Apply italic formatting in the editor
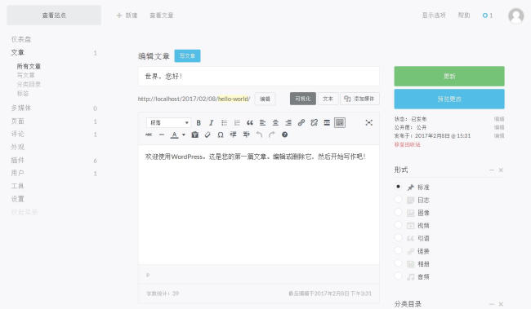Image resolution: width=531 pixels, height=309 pixels. pyautogui.click(x=211, y=123)
